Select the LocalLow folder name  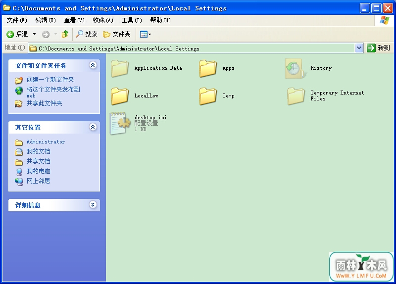point(146,95)
